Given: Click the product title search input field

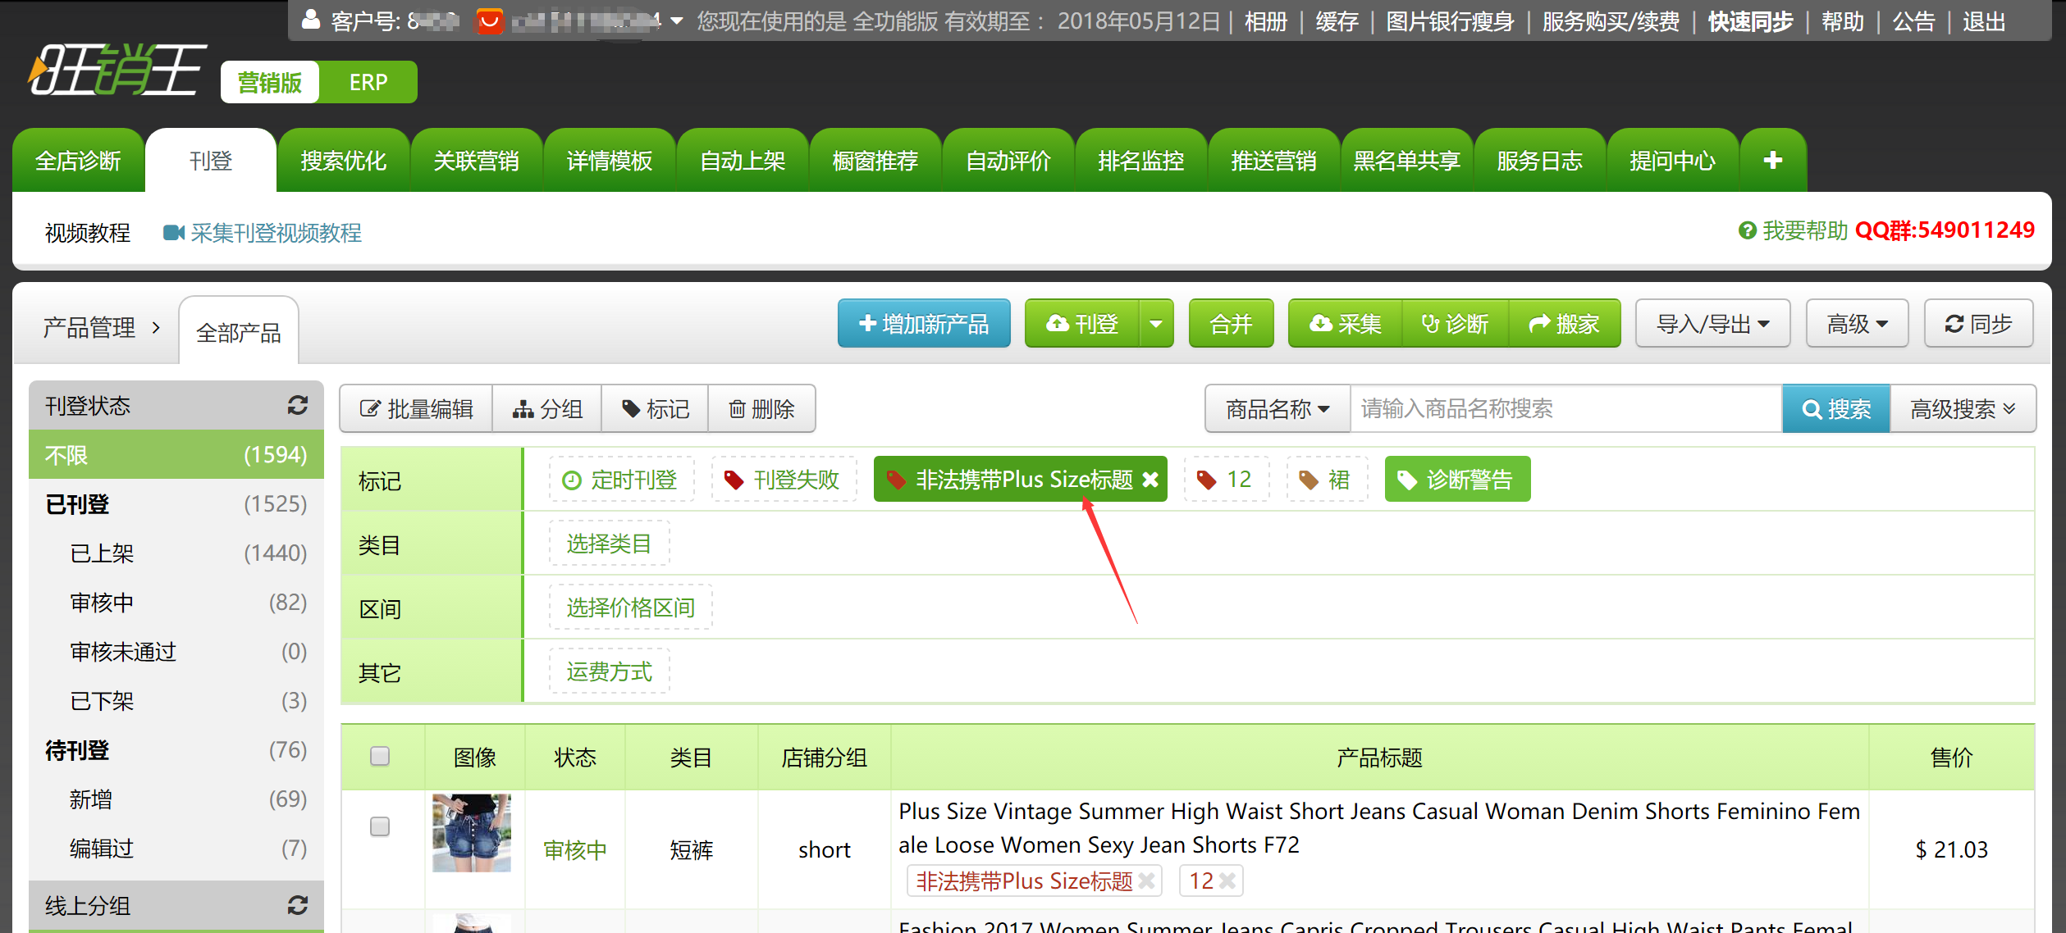Looking at the screenshot, I should coord(1563,405).
